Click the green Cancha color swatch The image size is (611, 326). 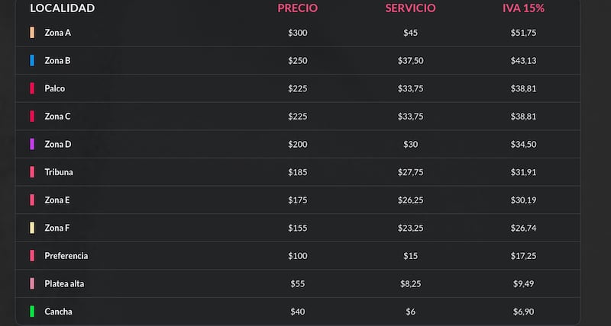tap(32, 312)
